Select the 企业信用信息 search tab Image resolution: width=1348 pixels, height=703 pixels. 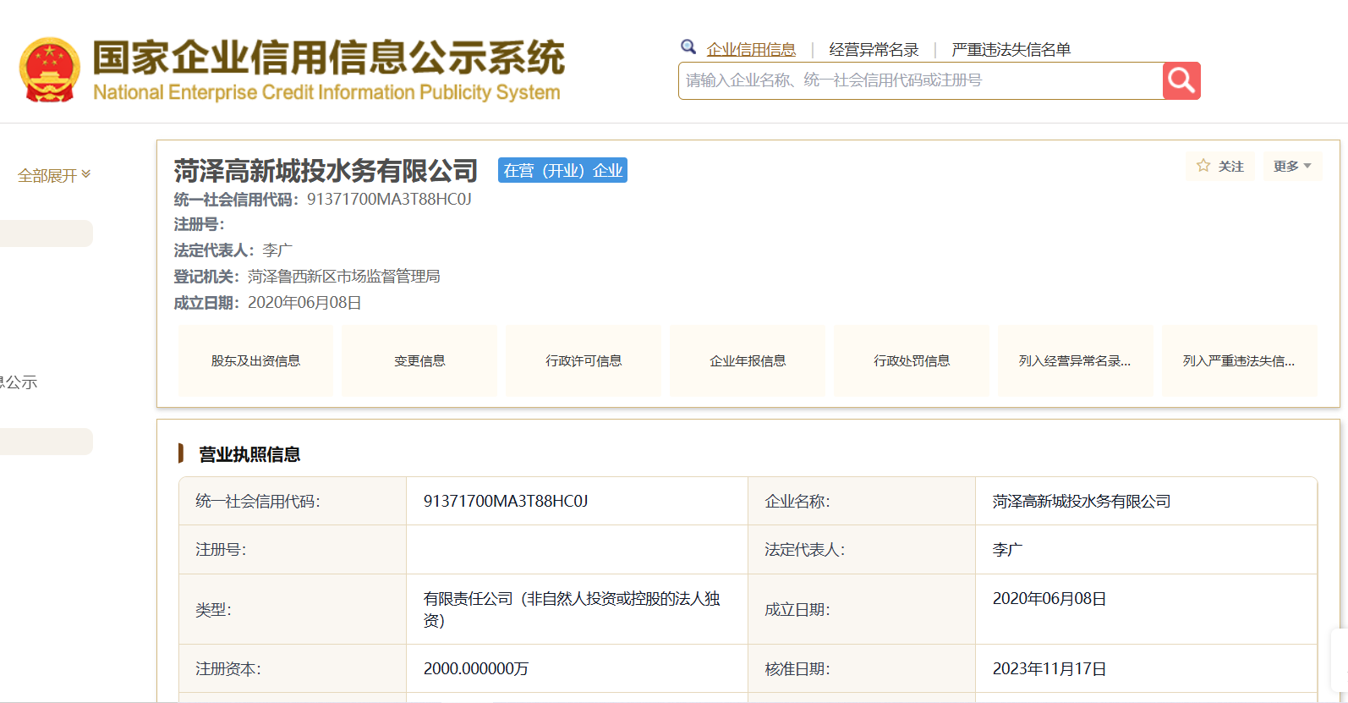[x=751, y=50]
